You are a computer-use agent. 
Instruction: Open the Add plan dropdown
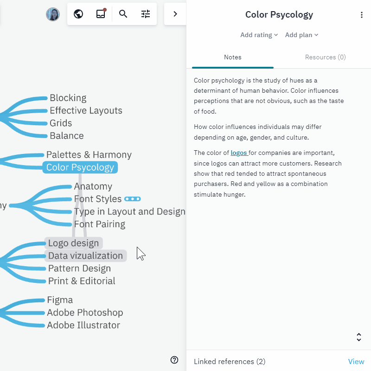point(301,35)
